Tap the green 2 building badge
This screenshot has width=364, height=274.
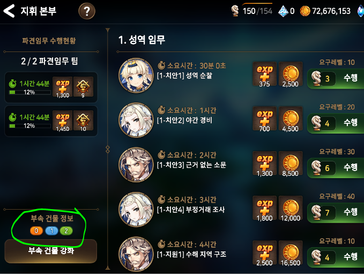[66, 231]
